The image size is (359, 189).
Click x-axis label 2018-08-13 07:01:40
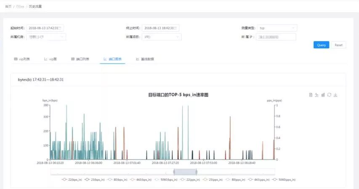pos(127,163)
